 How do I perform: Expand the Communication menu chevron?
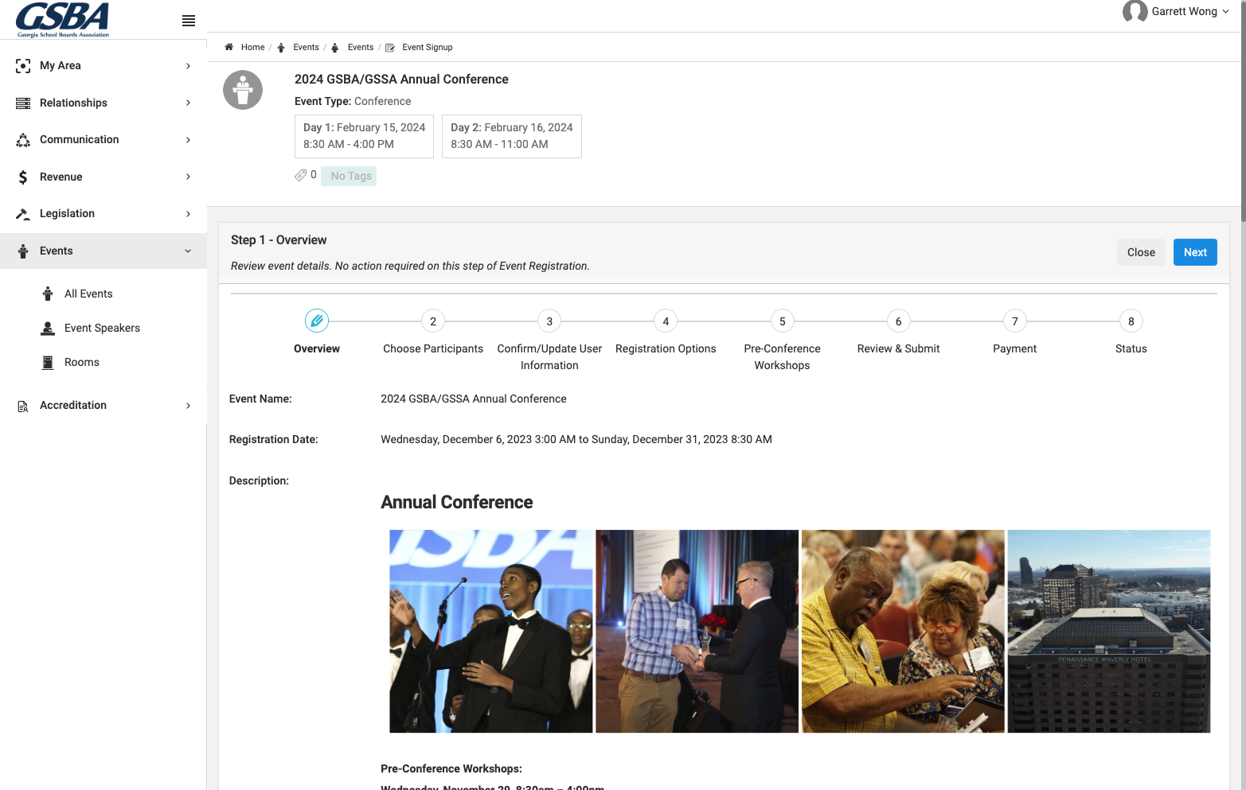tap(188, 140)
